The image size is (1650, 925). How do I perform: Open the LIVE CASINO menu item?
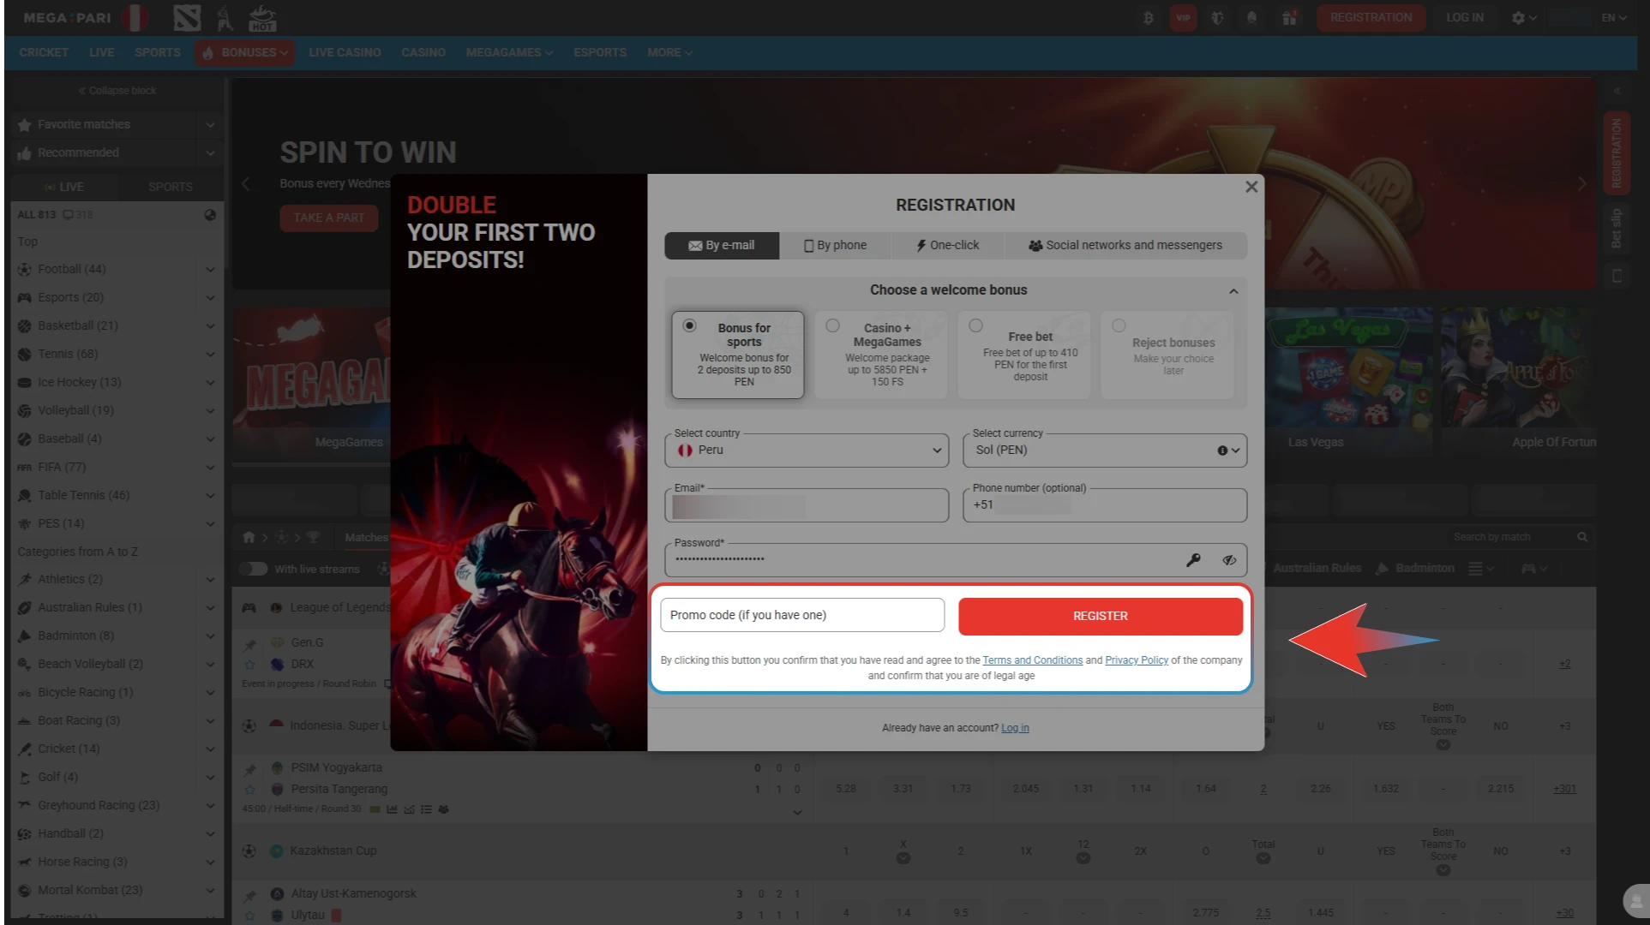pos(345,53)
